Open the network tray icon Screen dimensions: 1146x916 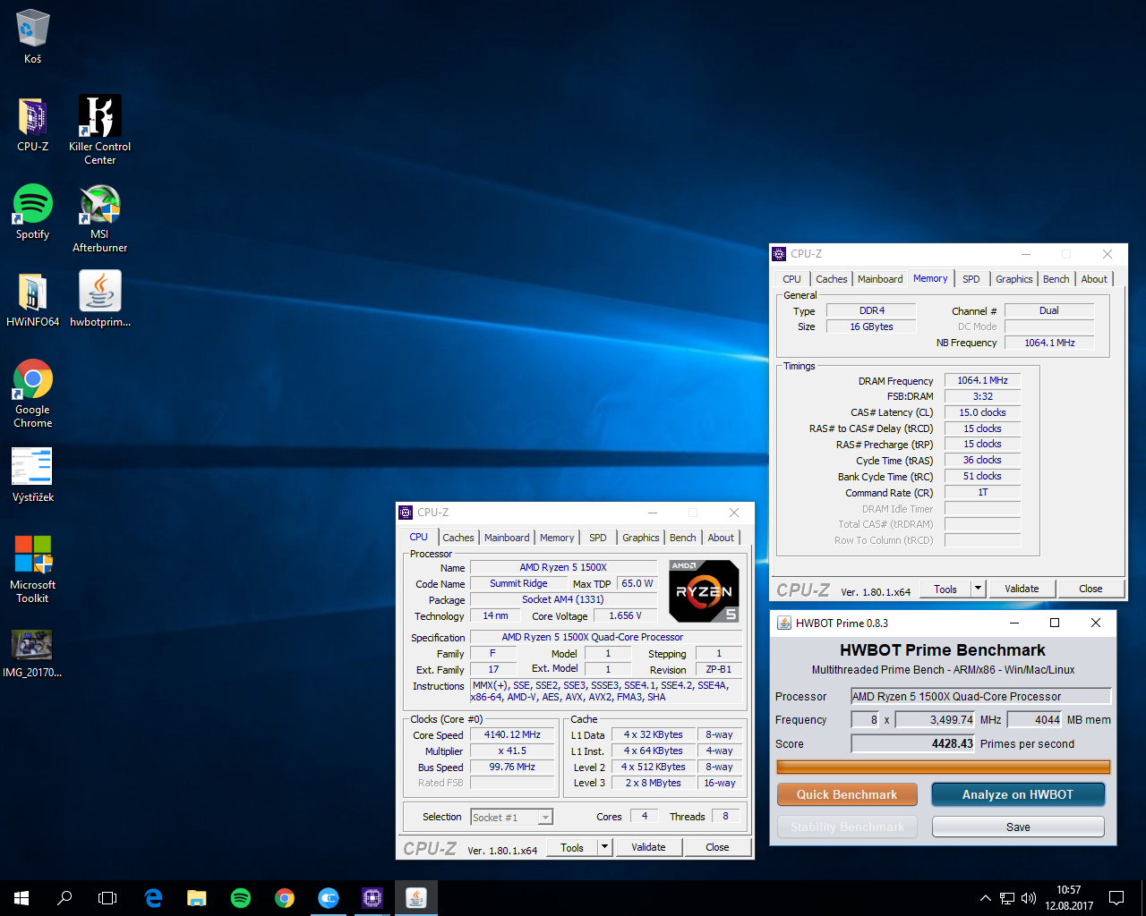[1007, 898]
